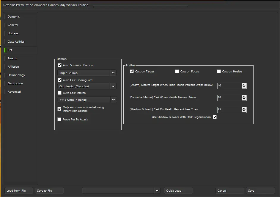280x197 pixels.
Task: Cancel the settings changes
Action: (230, 190)
